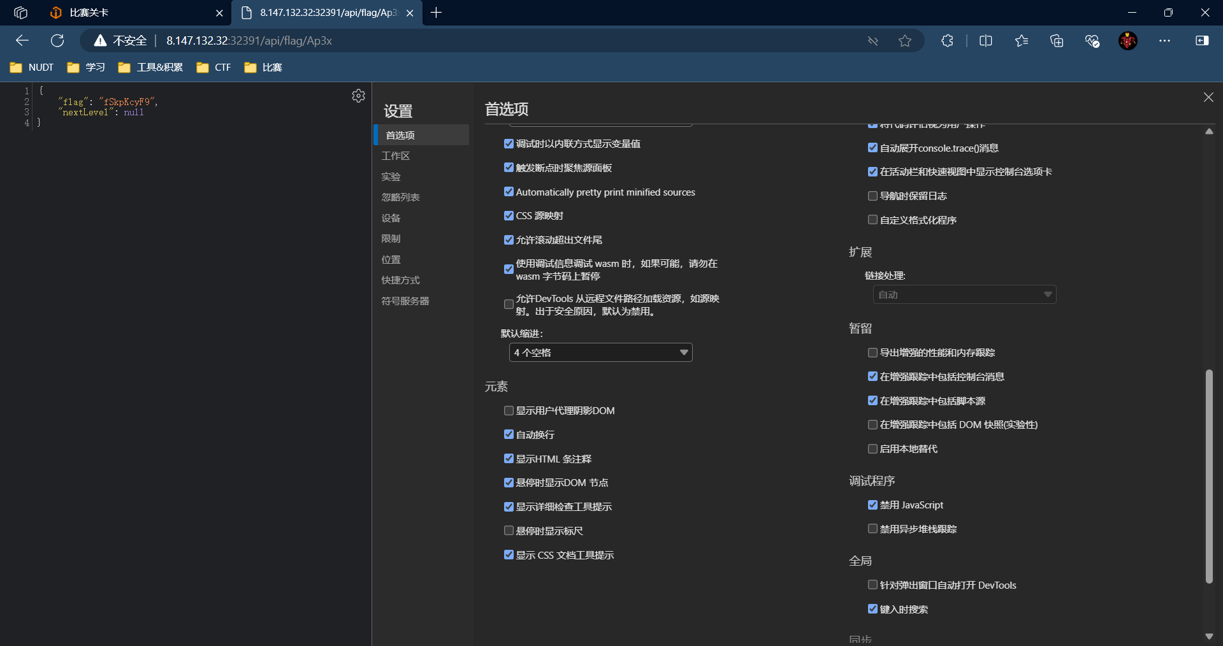Star this page as a favorite

pyautogui.click(x=904, y=41)
